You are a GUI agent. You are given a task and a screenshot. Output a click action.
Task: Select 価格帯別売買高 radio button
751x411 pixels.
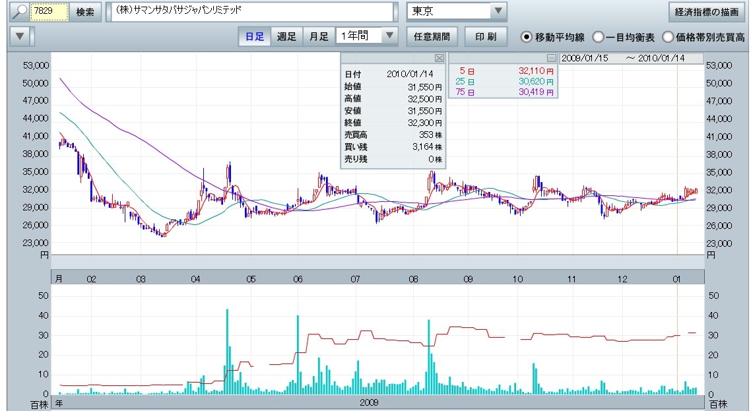[668, 37]
